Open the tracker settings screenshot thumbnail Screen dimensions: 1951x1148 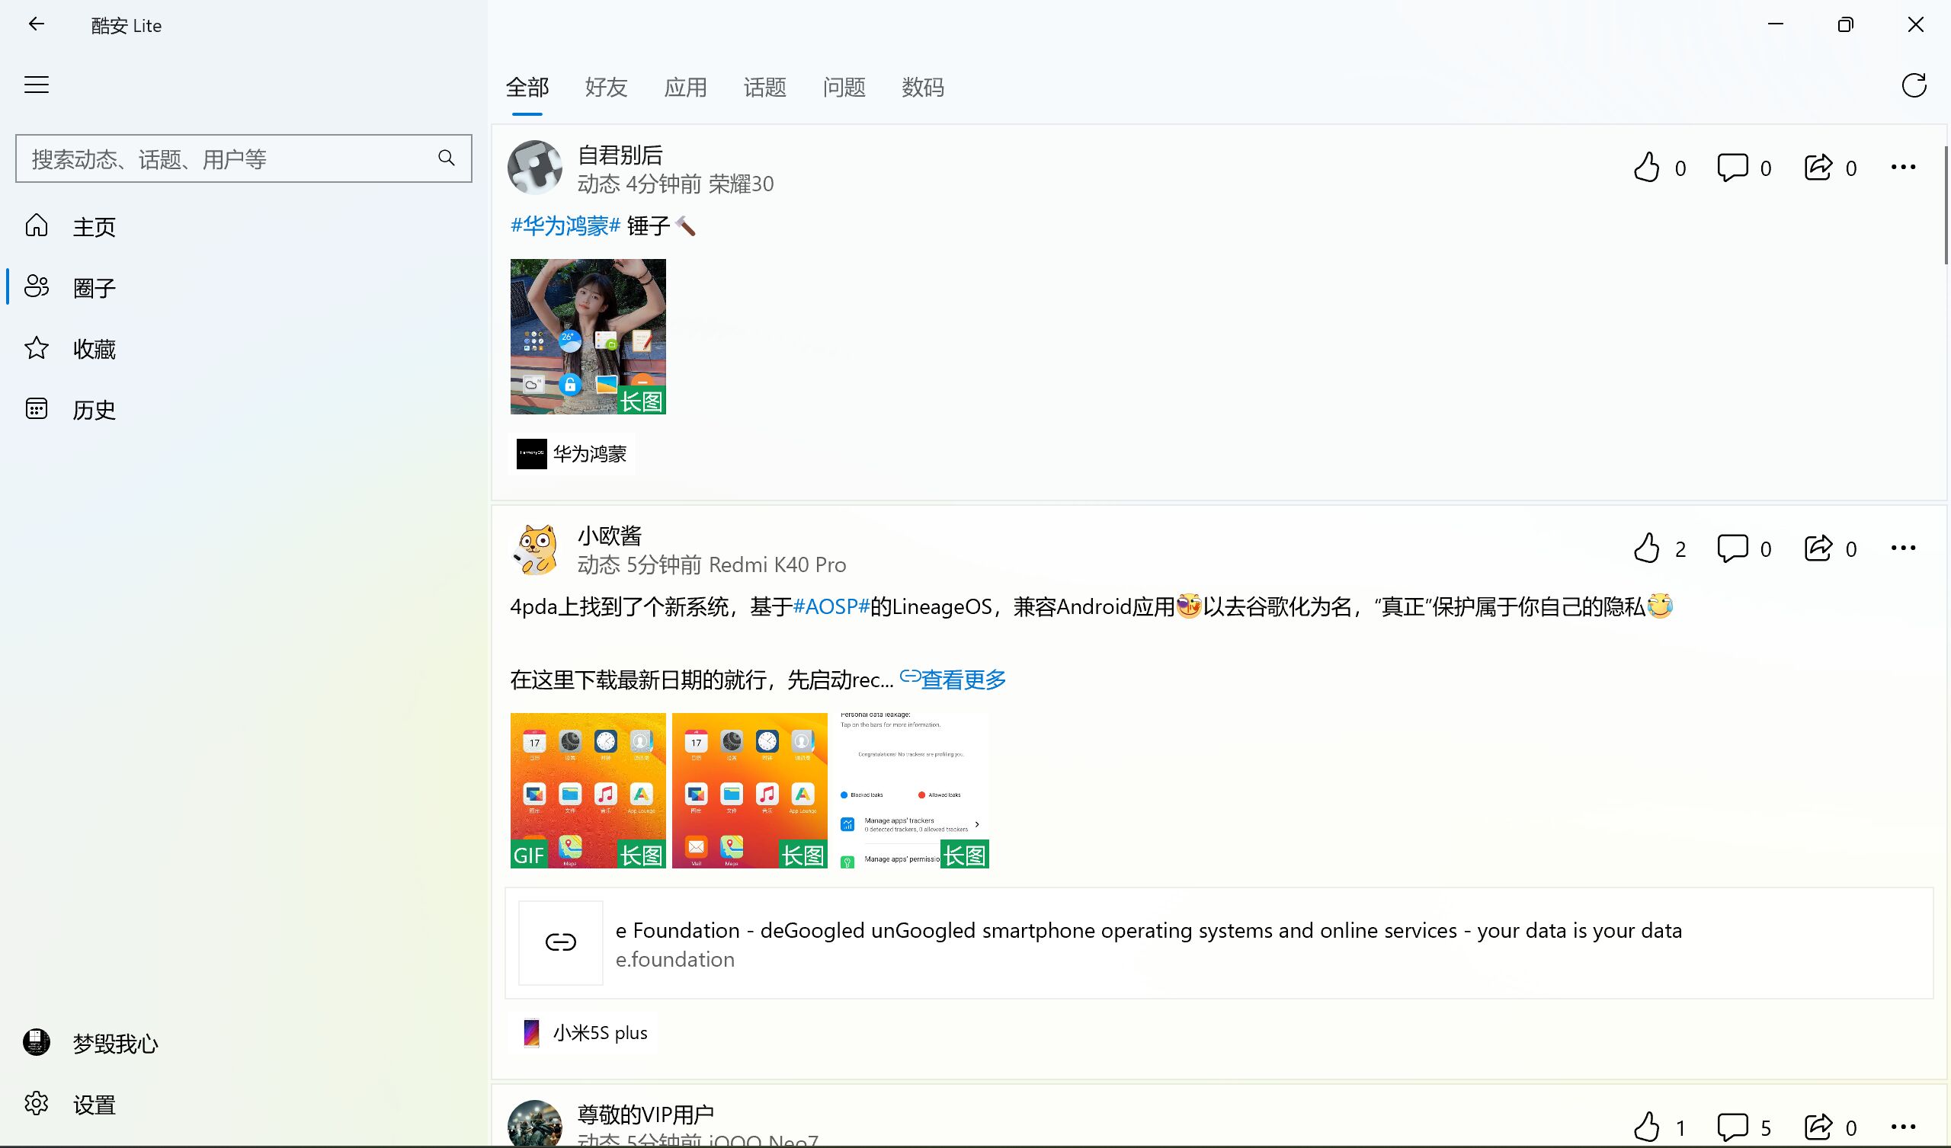(911, 791)
